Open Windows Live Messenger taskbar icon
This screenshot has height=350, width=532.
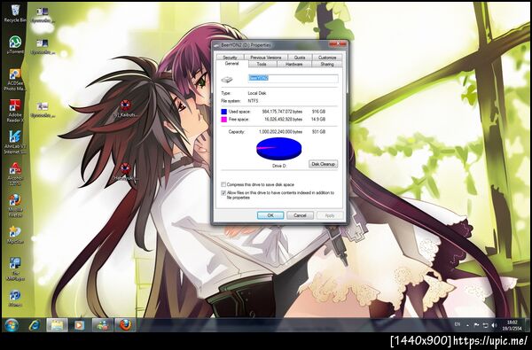103,325
